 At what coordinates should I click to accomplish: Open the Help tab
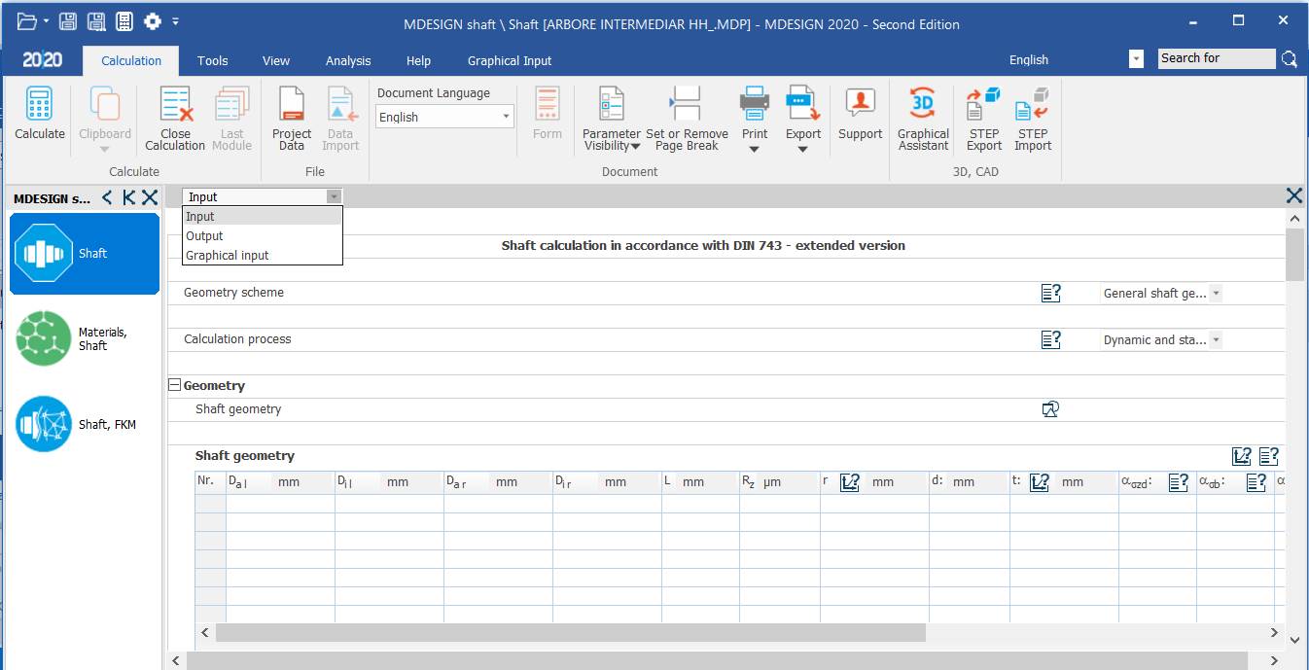point(418,60)
